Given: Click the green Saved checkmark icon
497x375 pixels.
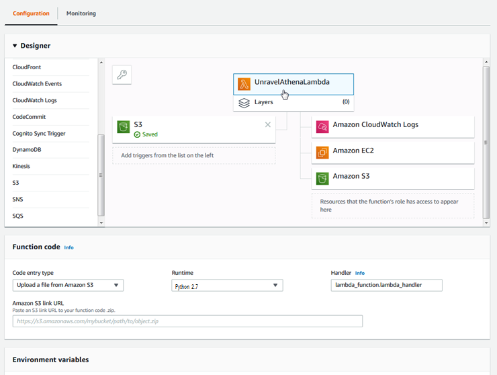Looking at the screenshot, I should 137,134.
